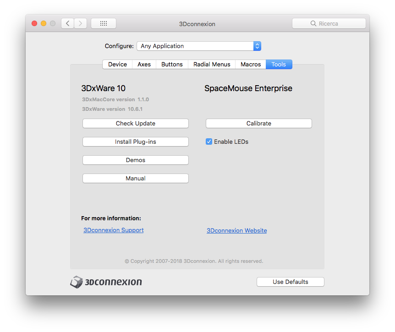Go back using the left chevron button
This screenshot has width=395, height=332.
coord(67,23)
